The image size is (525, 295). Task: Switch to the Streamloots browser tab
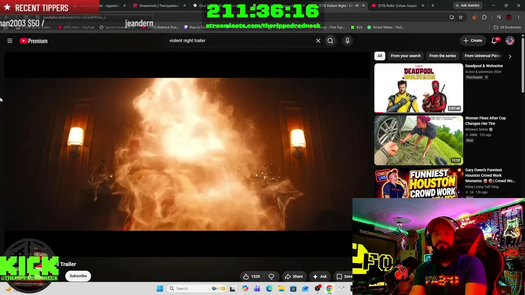coord(159,6)
